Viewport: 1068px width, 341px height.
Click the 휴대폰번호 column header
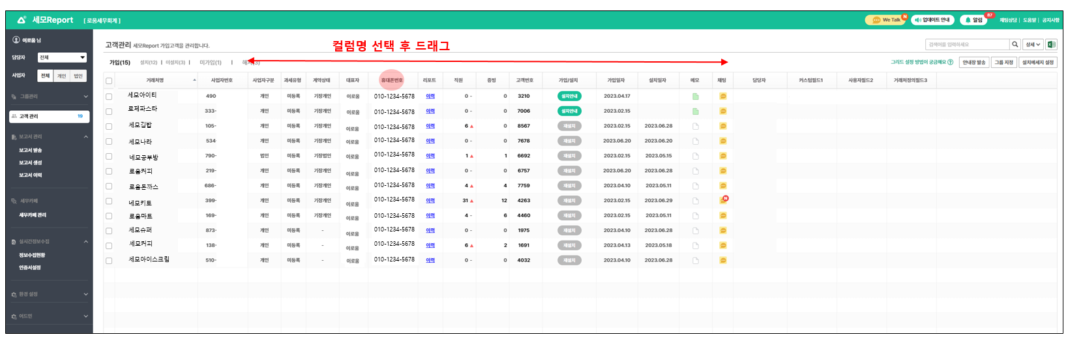[x=392, y=80]
